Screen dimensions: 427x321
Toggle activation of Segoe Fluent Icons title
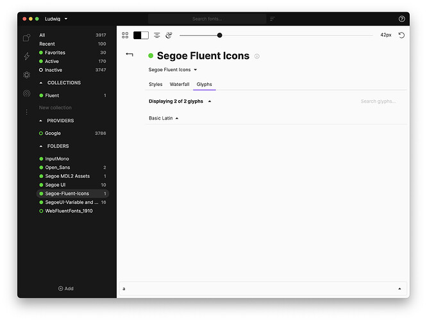151,56
